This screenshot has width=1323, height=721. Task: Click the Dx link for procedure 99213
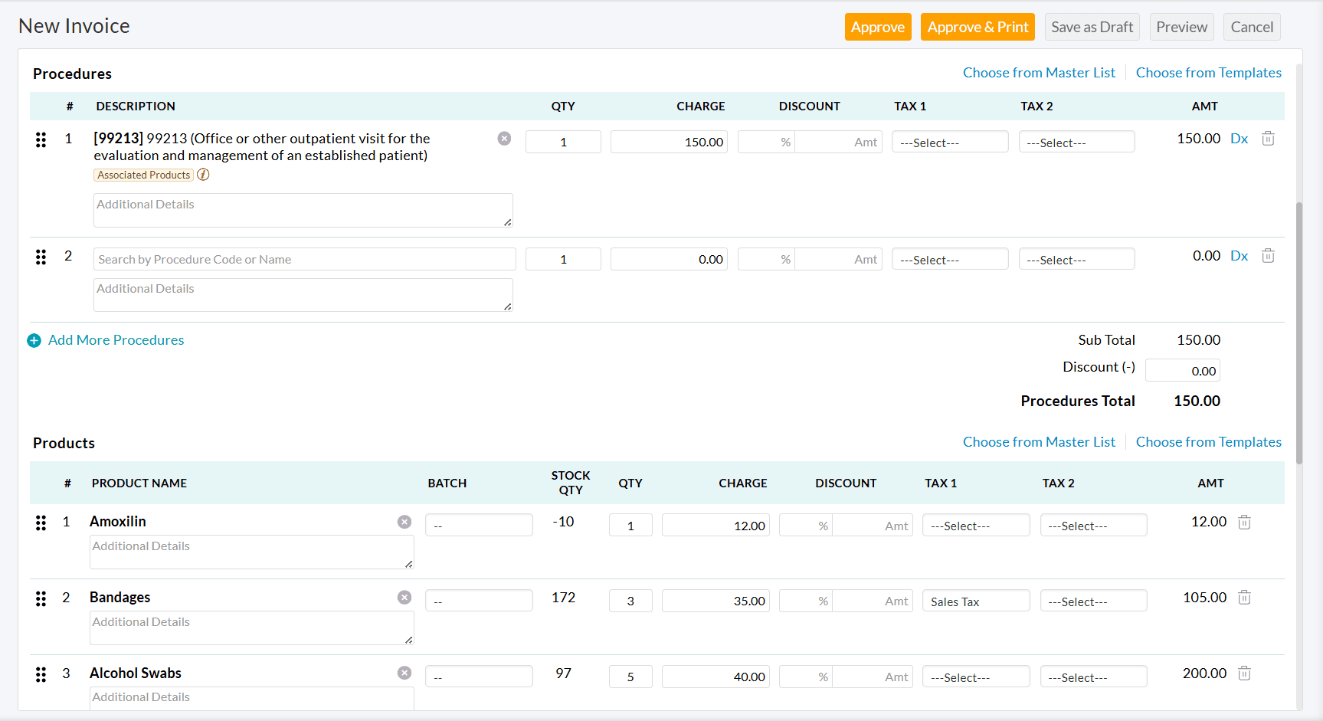[1239, 139]
